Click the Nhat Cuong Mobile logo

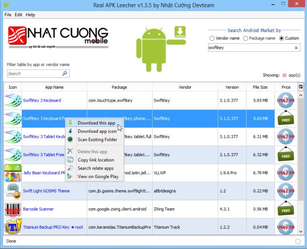coord(58,37)
